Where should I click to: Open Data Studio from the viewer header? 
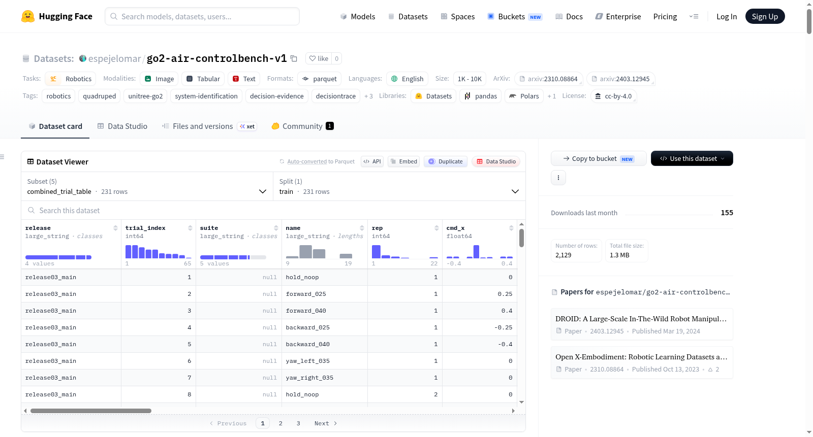click(496, 161)
